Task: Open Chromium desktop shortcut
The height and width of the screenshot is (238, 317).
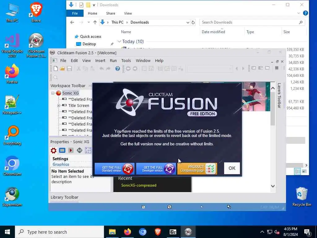Action: 12,166
